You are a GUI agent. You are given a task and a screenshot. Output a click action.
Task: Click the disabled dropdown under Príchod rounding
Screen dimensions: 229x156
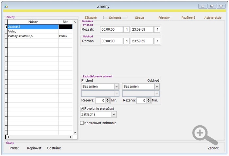(x=100, y=94)
